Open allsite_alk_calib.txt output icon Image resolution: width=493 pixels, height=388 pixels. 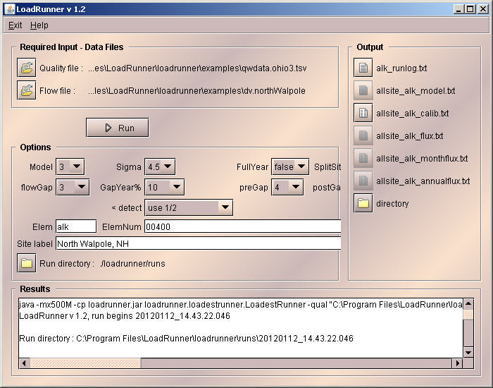pyautogui.click(x=363, y=113)
